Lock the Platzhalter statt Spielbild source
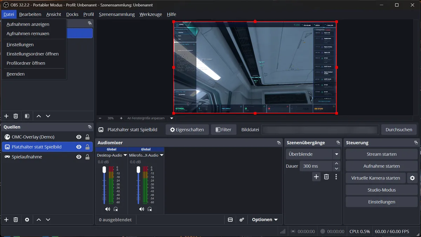Screen dimensions: 421x237 pos(87,147)
